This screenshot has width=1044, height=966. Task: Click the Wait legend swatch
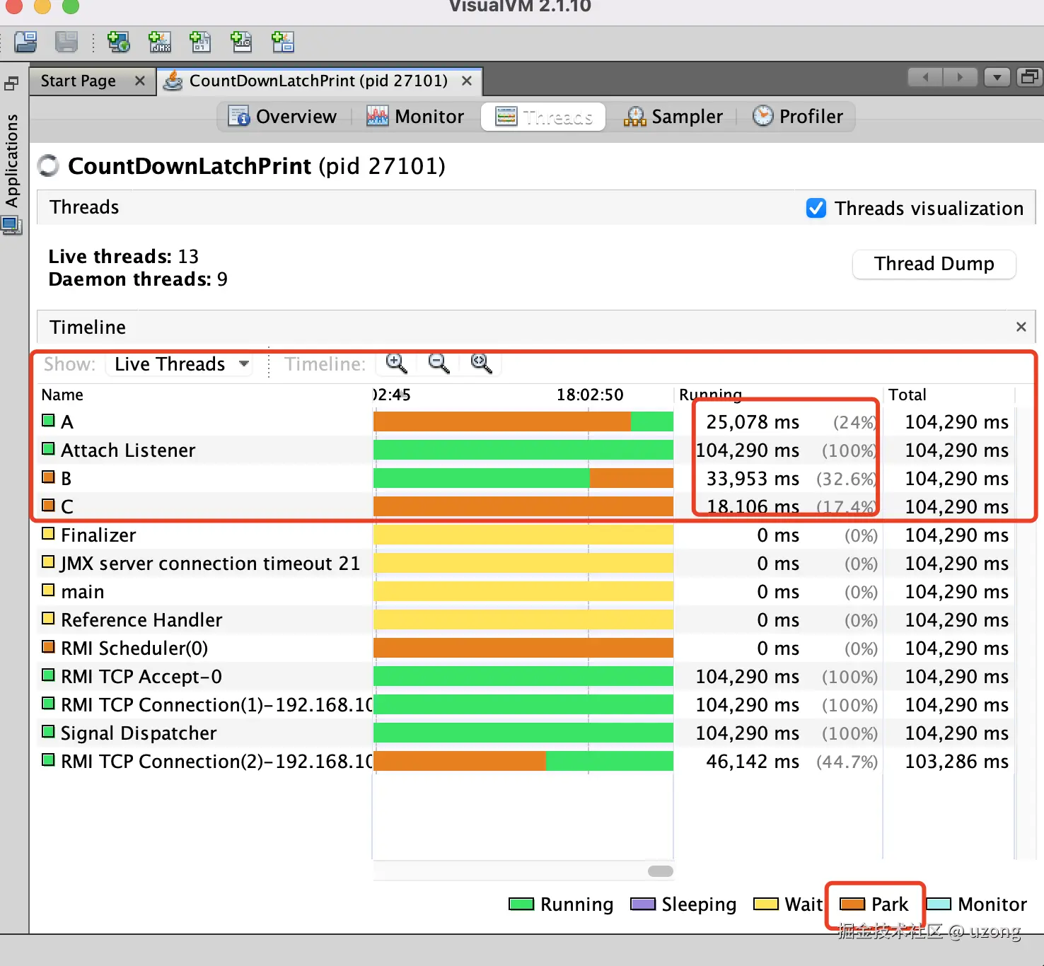pos(766,904)
